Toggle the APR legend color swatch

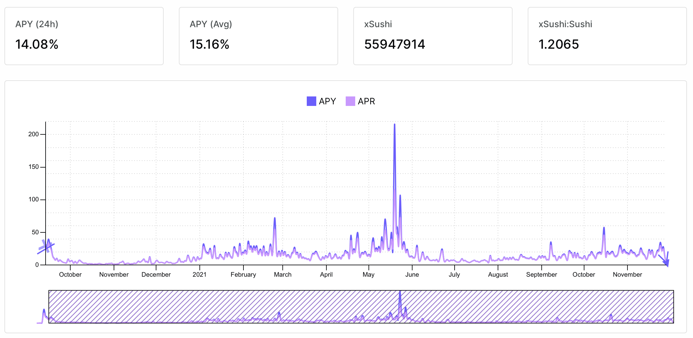point(350,101)
